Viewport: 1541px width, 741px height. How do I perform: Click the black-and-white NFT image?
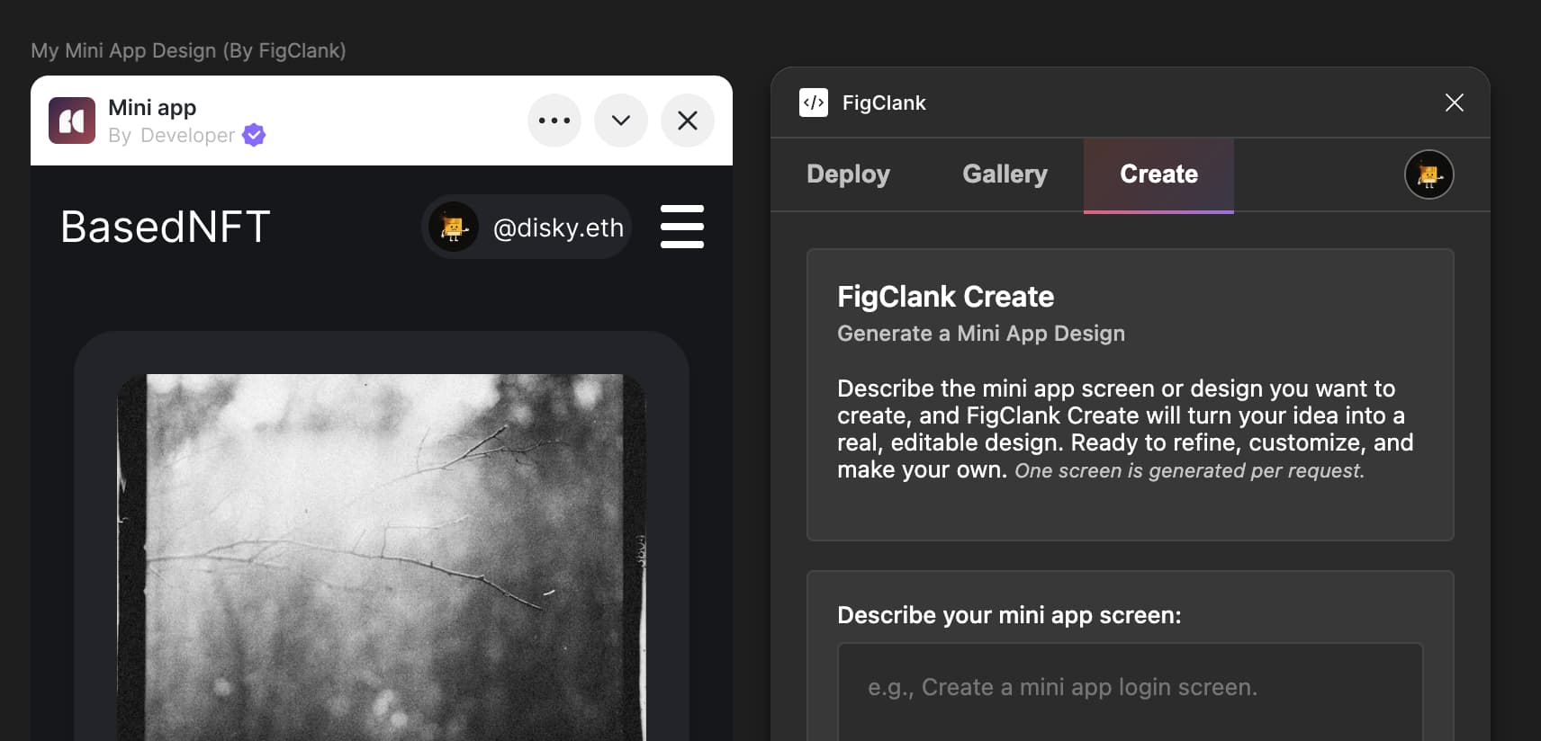pos(382,558)
